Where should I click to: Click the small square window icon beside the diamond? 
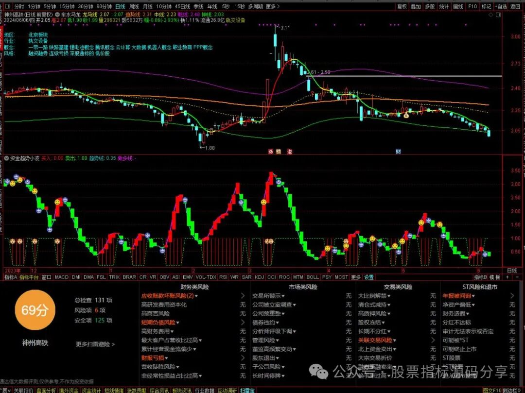[x=499, y=15]
